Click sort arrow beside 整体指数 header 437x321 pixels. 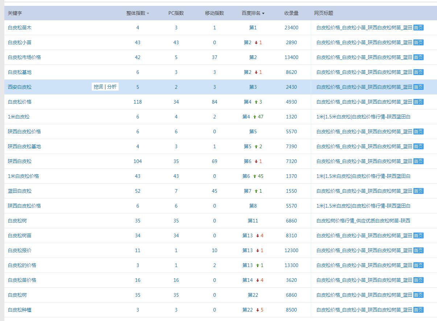pos(148,13)
